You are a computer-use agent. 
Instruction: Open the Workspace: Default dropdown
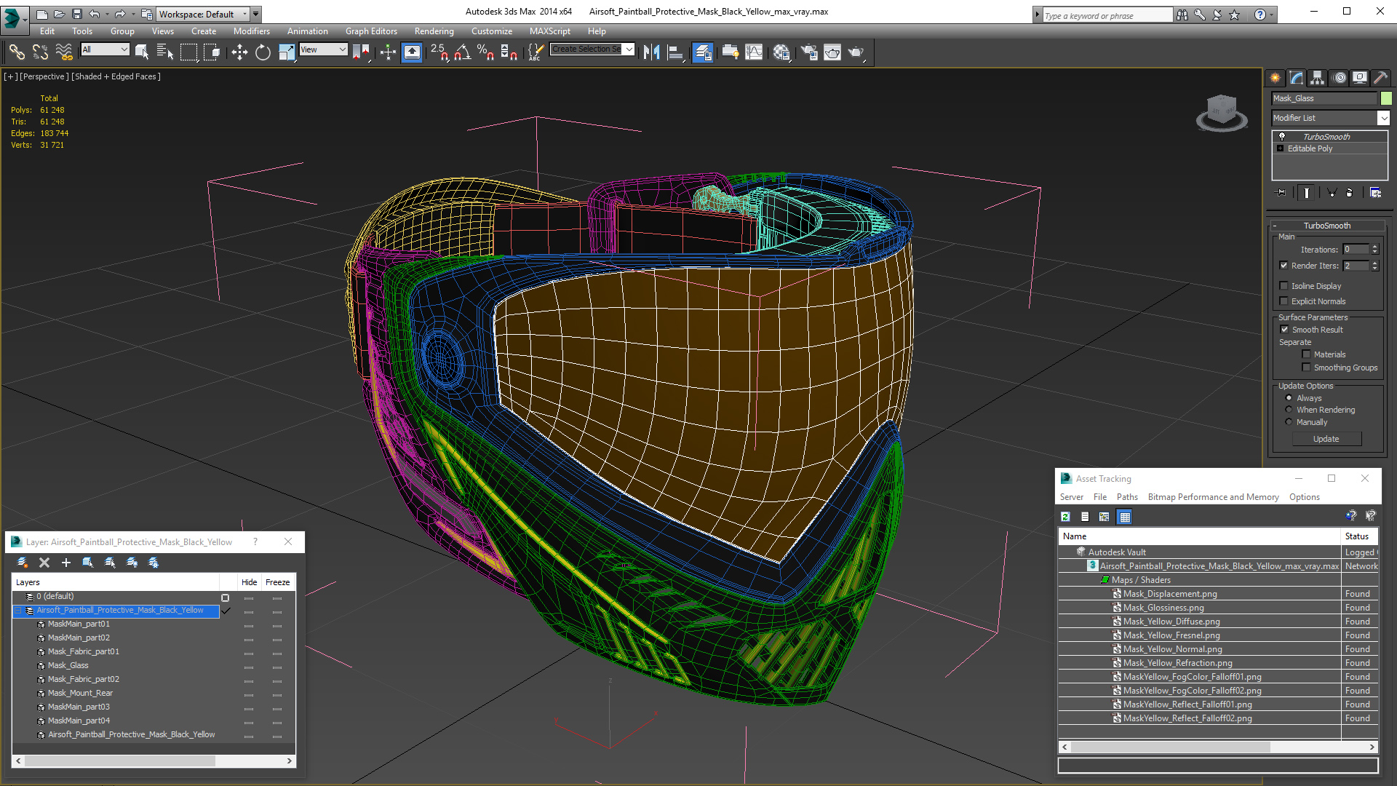[202, 14]
